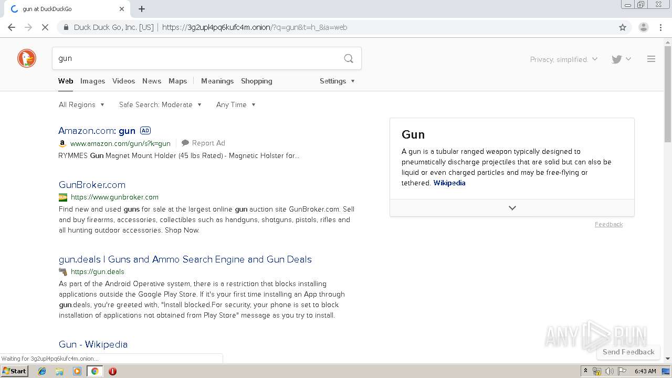Open the Amazon.com: gun ad result

97,131
